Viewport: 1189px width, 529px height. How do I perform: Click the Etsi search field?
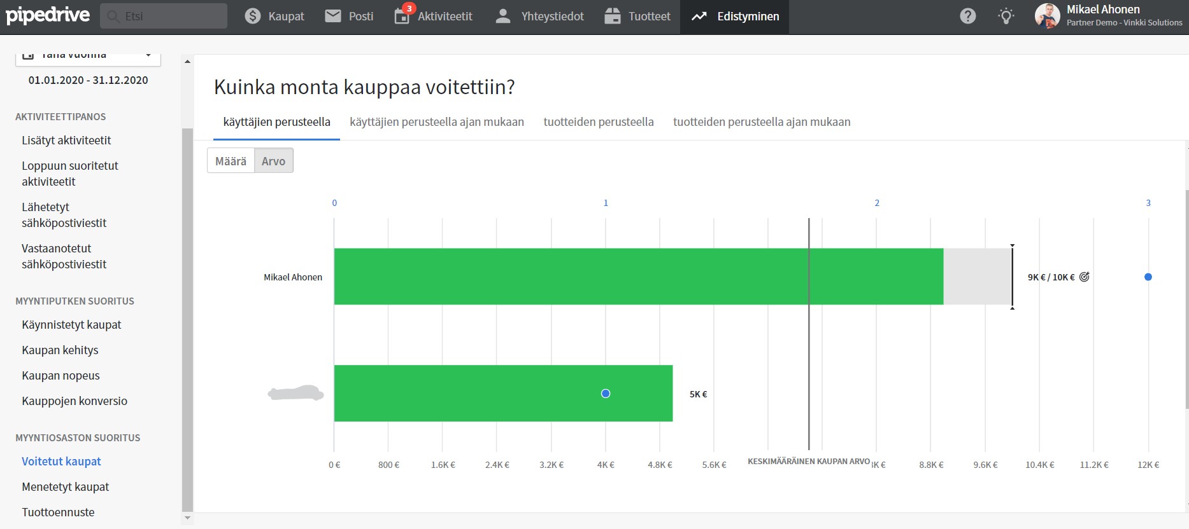[x=164, y=16]
